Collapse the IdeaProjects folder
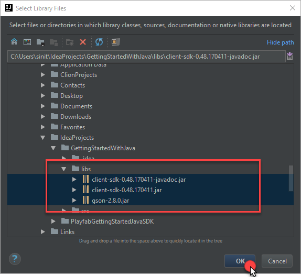301x277 pixels. [x=43, y=137]
